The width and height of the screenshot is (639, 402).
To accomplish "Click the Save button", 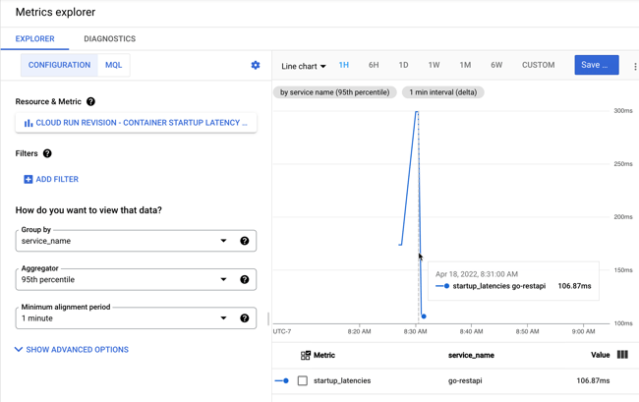I will click(x=596, y=65).
